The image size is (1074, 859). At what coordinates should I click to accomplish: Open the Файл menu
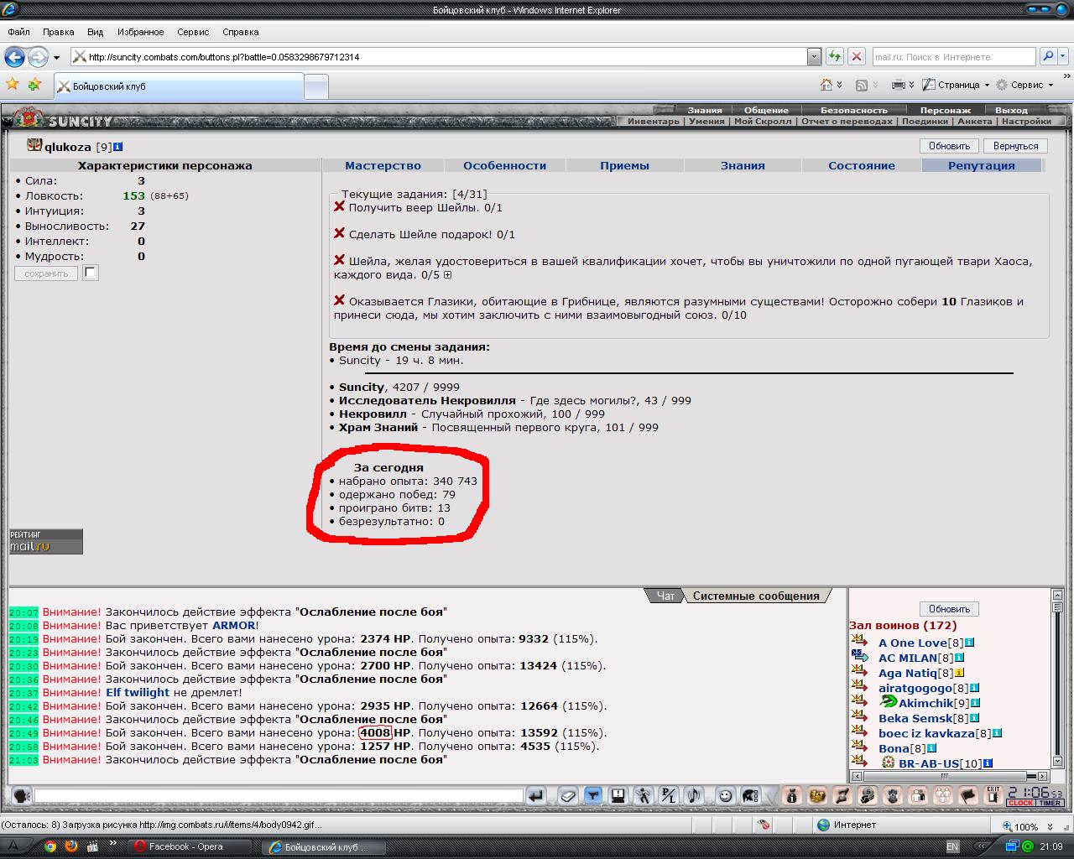tap(18, 32)
